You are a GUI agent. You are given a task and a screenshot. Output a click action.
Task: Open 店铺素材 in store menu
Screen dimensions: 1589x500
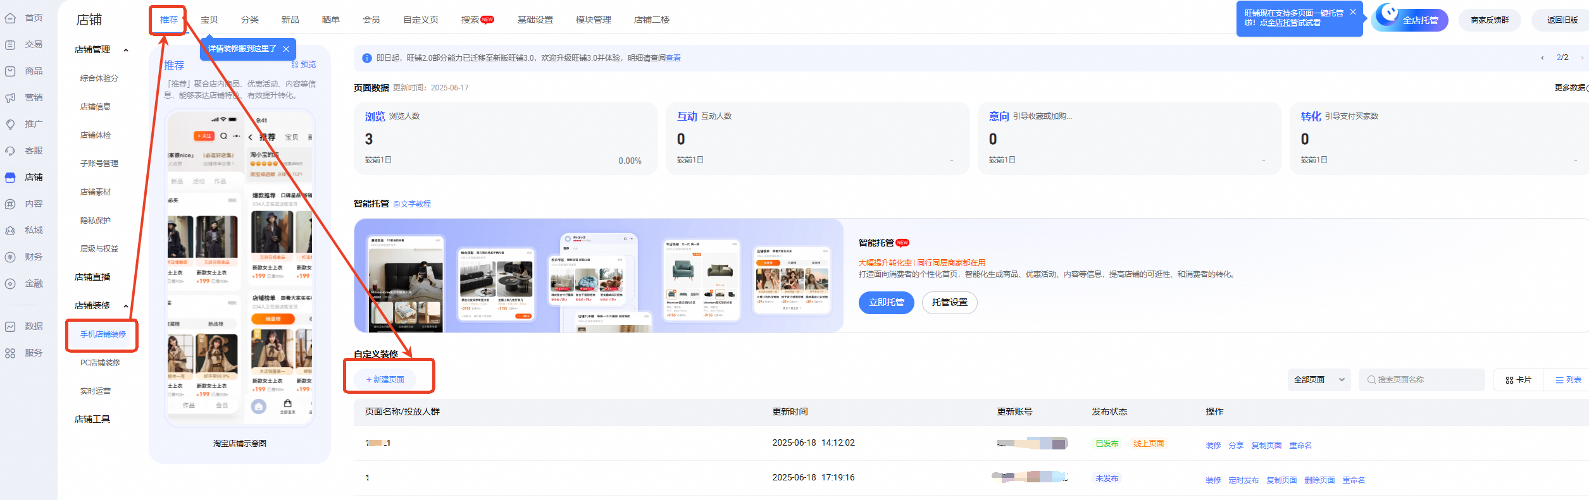point(96,192)
